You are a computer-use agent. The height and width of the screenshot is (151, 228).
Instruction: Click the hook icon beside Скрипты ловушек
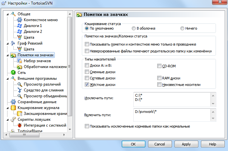[13, 119]
